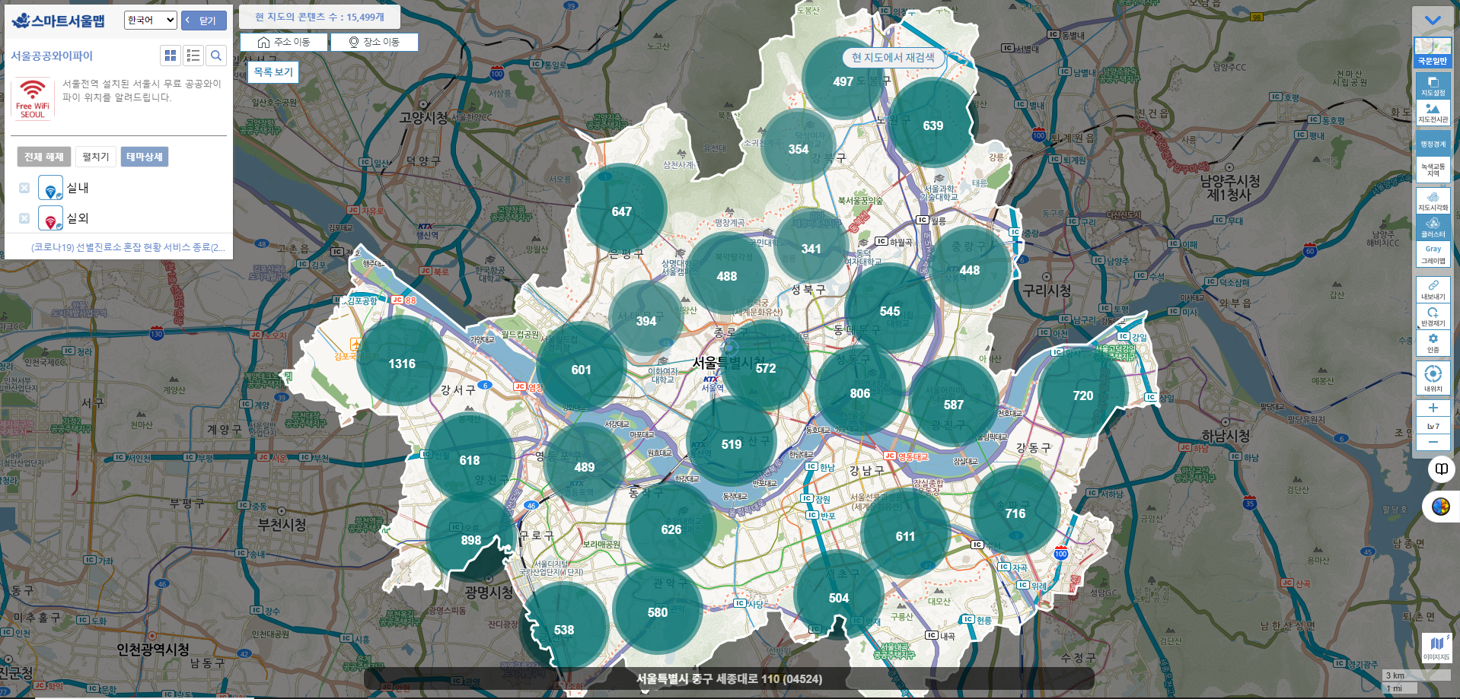Click the 내보내기 export link icon
Screen dimensions: 1460x699
coord(1433,290)
